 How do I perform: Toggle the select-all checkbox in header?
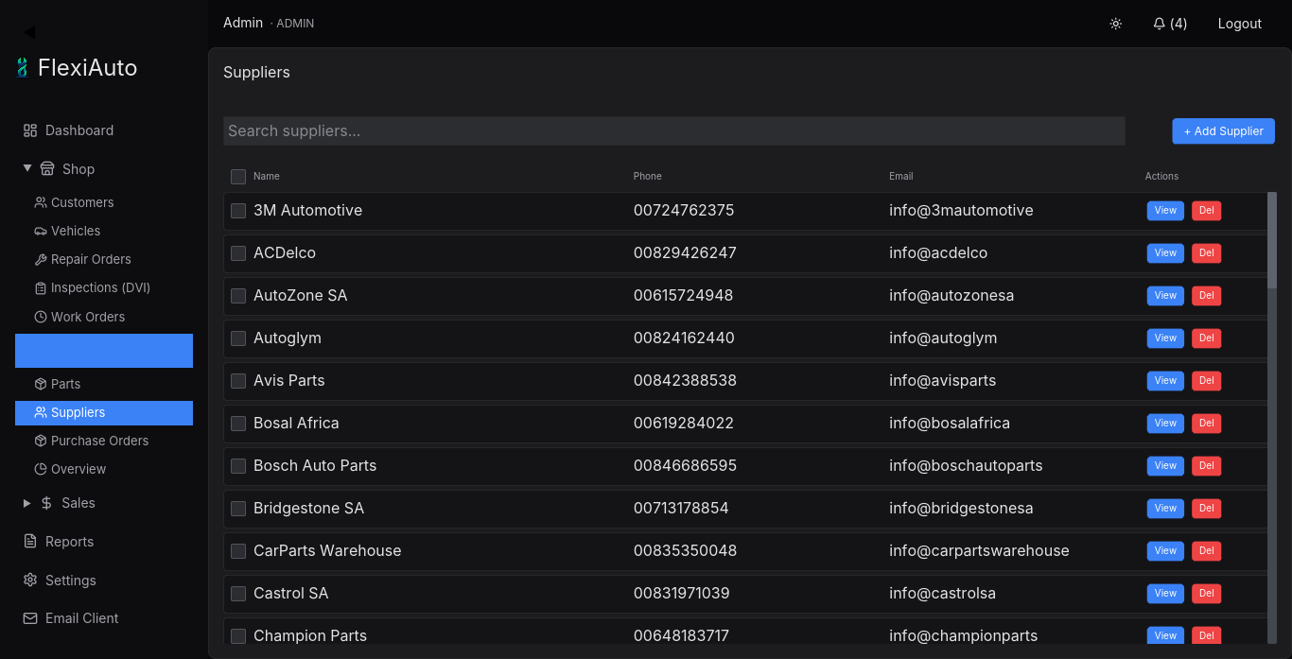(x=238, y=177)
